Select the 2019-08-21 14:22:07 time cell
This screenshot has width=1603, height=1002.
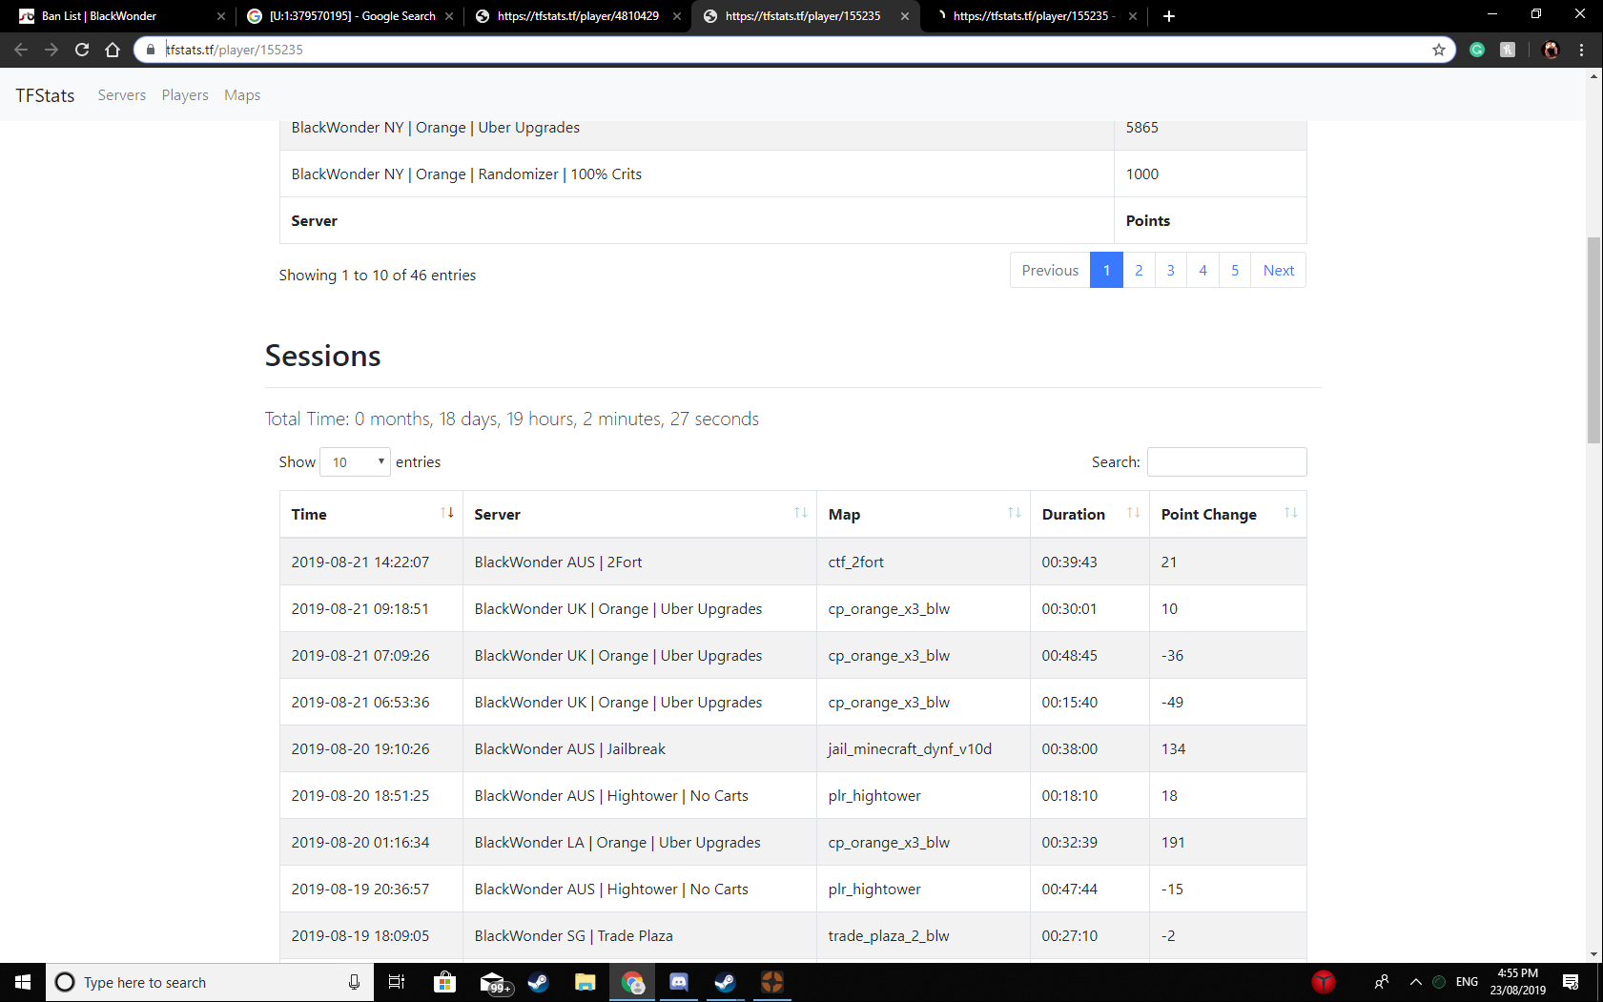[x=371, y=562]
